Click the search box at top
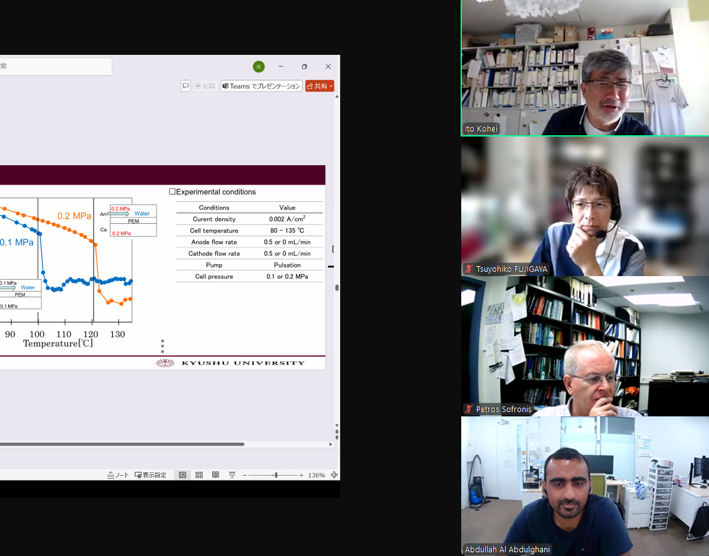 tap(55, 67)
